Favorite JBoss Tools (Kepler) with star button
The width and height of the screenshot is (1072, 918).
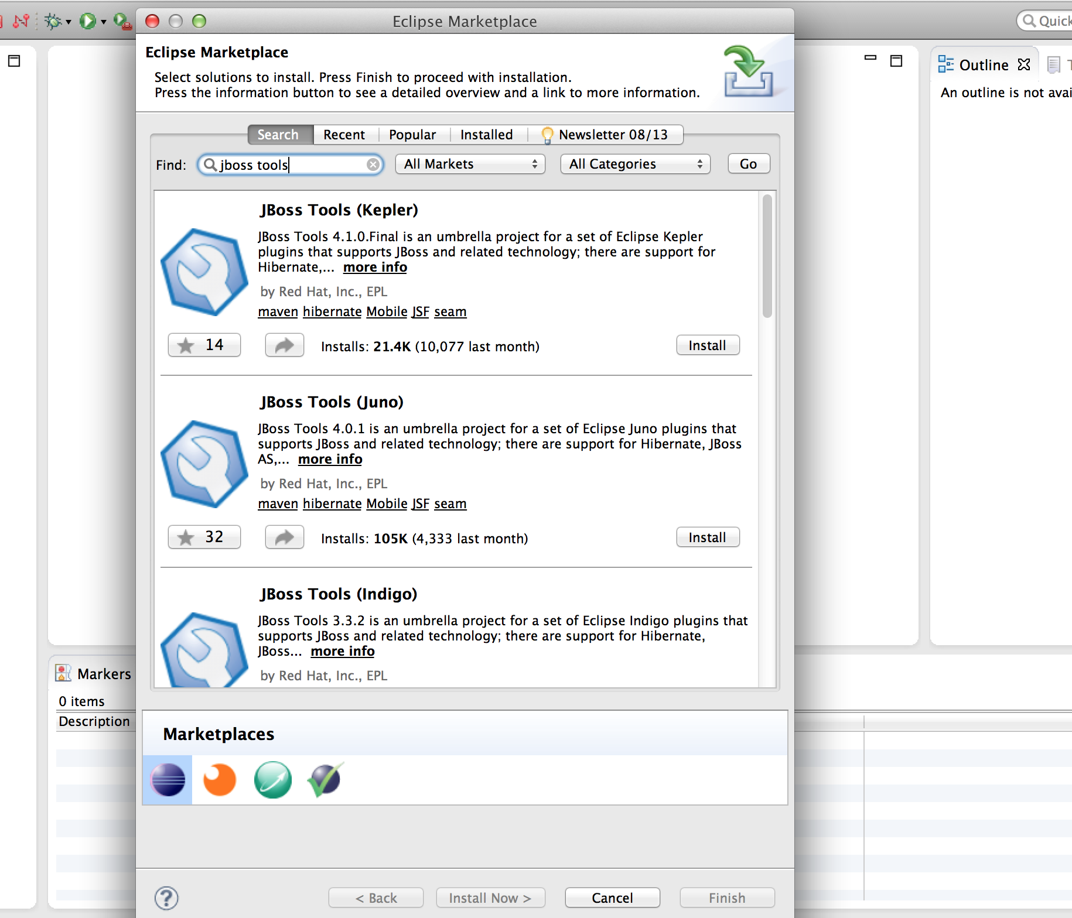click(204, 345)
